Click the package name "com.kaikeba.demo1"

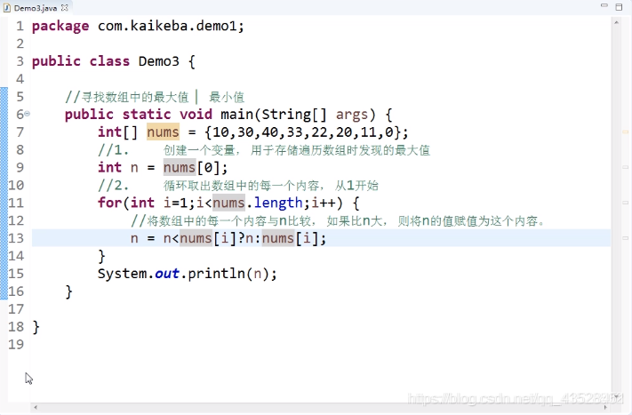[167, 26]
